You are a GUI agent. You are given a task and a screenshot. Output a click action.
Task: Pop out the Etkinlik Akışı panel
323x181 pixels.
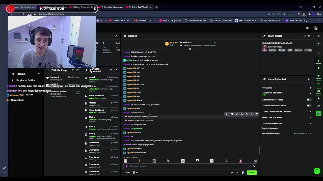pos(77,70)
